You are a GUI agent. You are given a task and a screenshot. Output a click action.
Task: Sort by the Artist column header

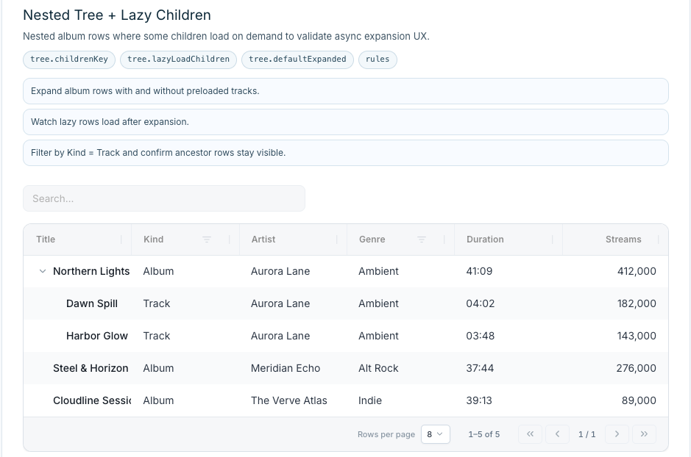pos(263,240)
